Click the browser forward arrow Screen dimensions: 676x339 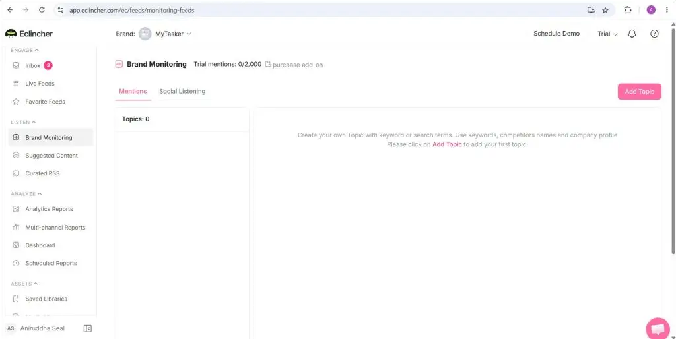pos(26,10)
